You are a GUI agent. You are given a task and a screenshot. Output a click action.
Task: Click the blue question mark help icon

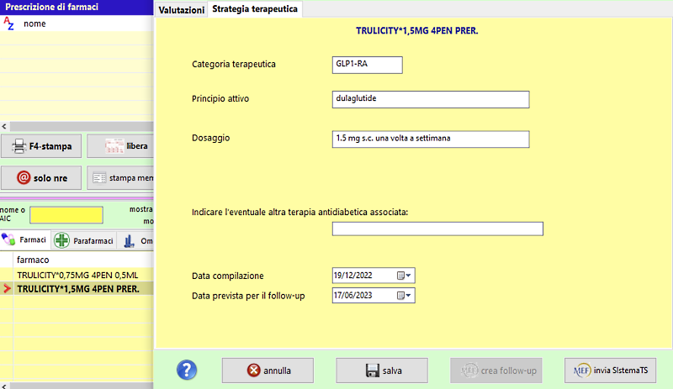tap(186, 370)
